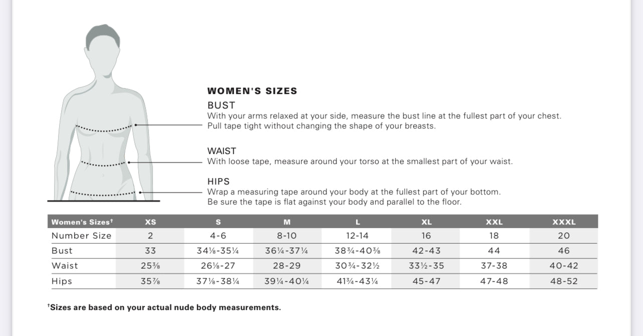Click the S column header

(218, 222)
